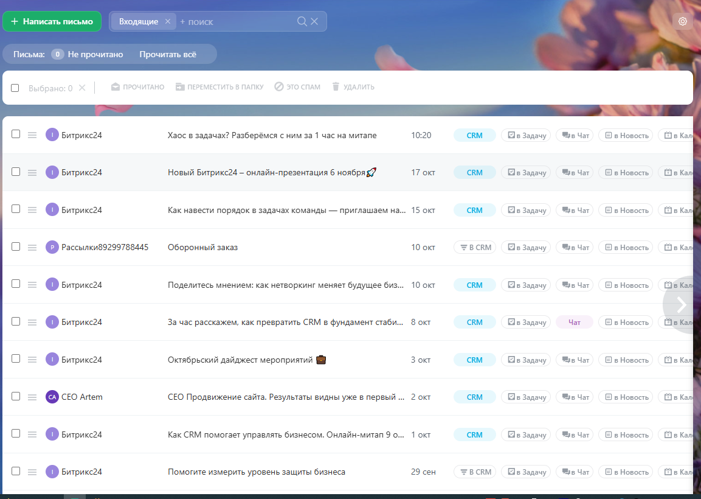701x499 pixels.
Task: Clear the selection with the X next to Выбрано: 0
Action: click(x=82, y=88)
